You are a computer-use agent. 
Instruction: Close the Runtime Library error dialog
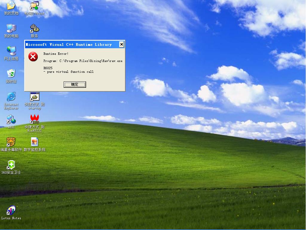pyautogui.click(x=121, y=44)
